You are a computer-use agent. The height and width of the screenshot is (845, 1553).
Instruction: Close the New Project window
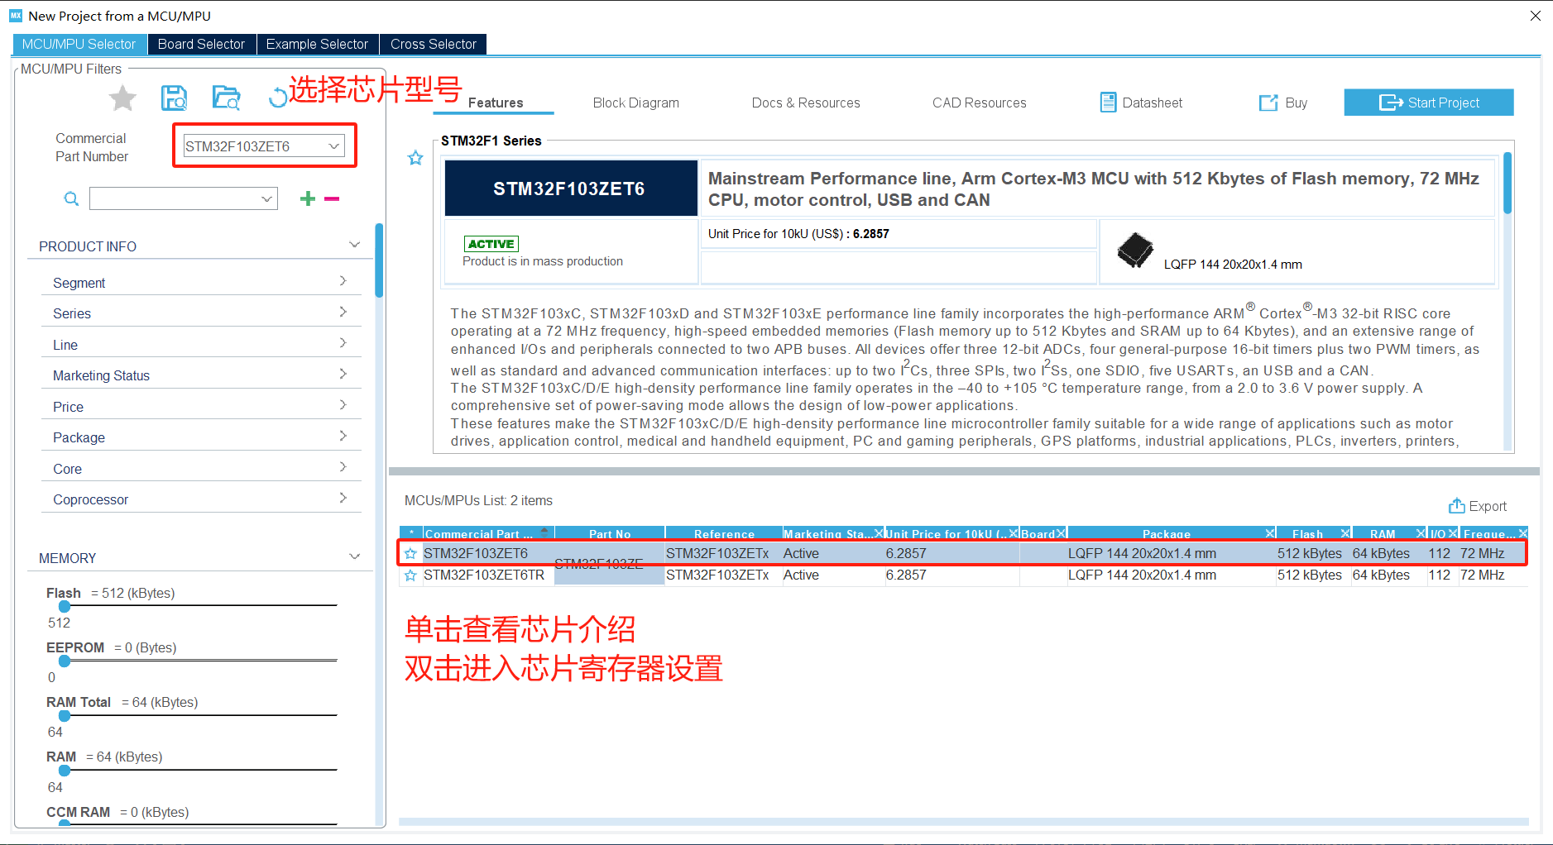pos(1535,16)
